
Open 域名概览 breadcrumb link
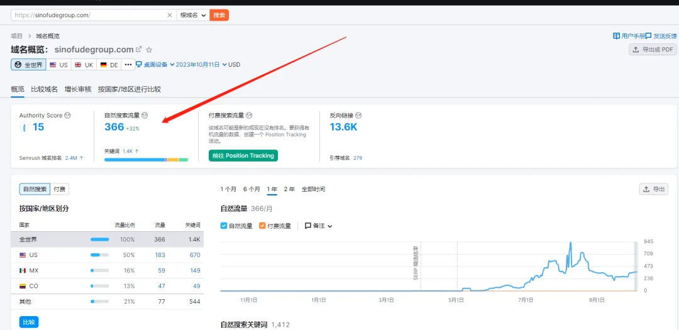click(x=48, y=36)
